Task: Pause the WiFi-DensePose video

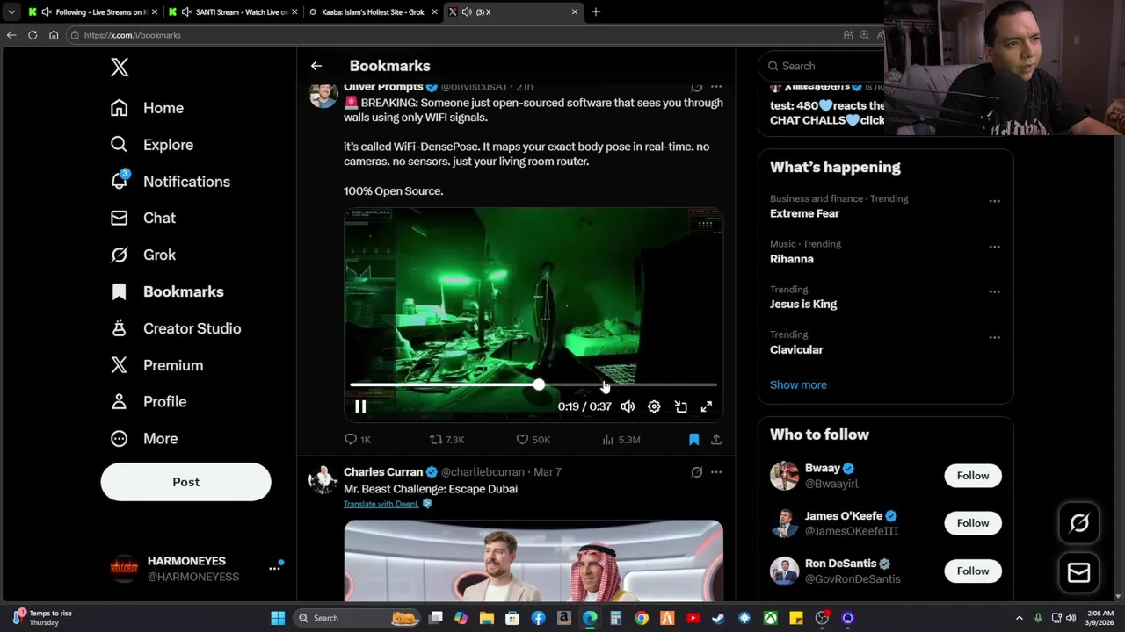Action: [360, 406]
